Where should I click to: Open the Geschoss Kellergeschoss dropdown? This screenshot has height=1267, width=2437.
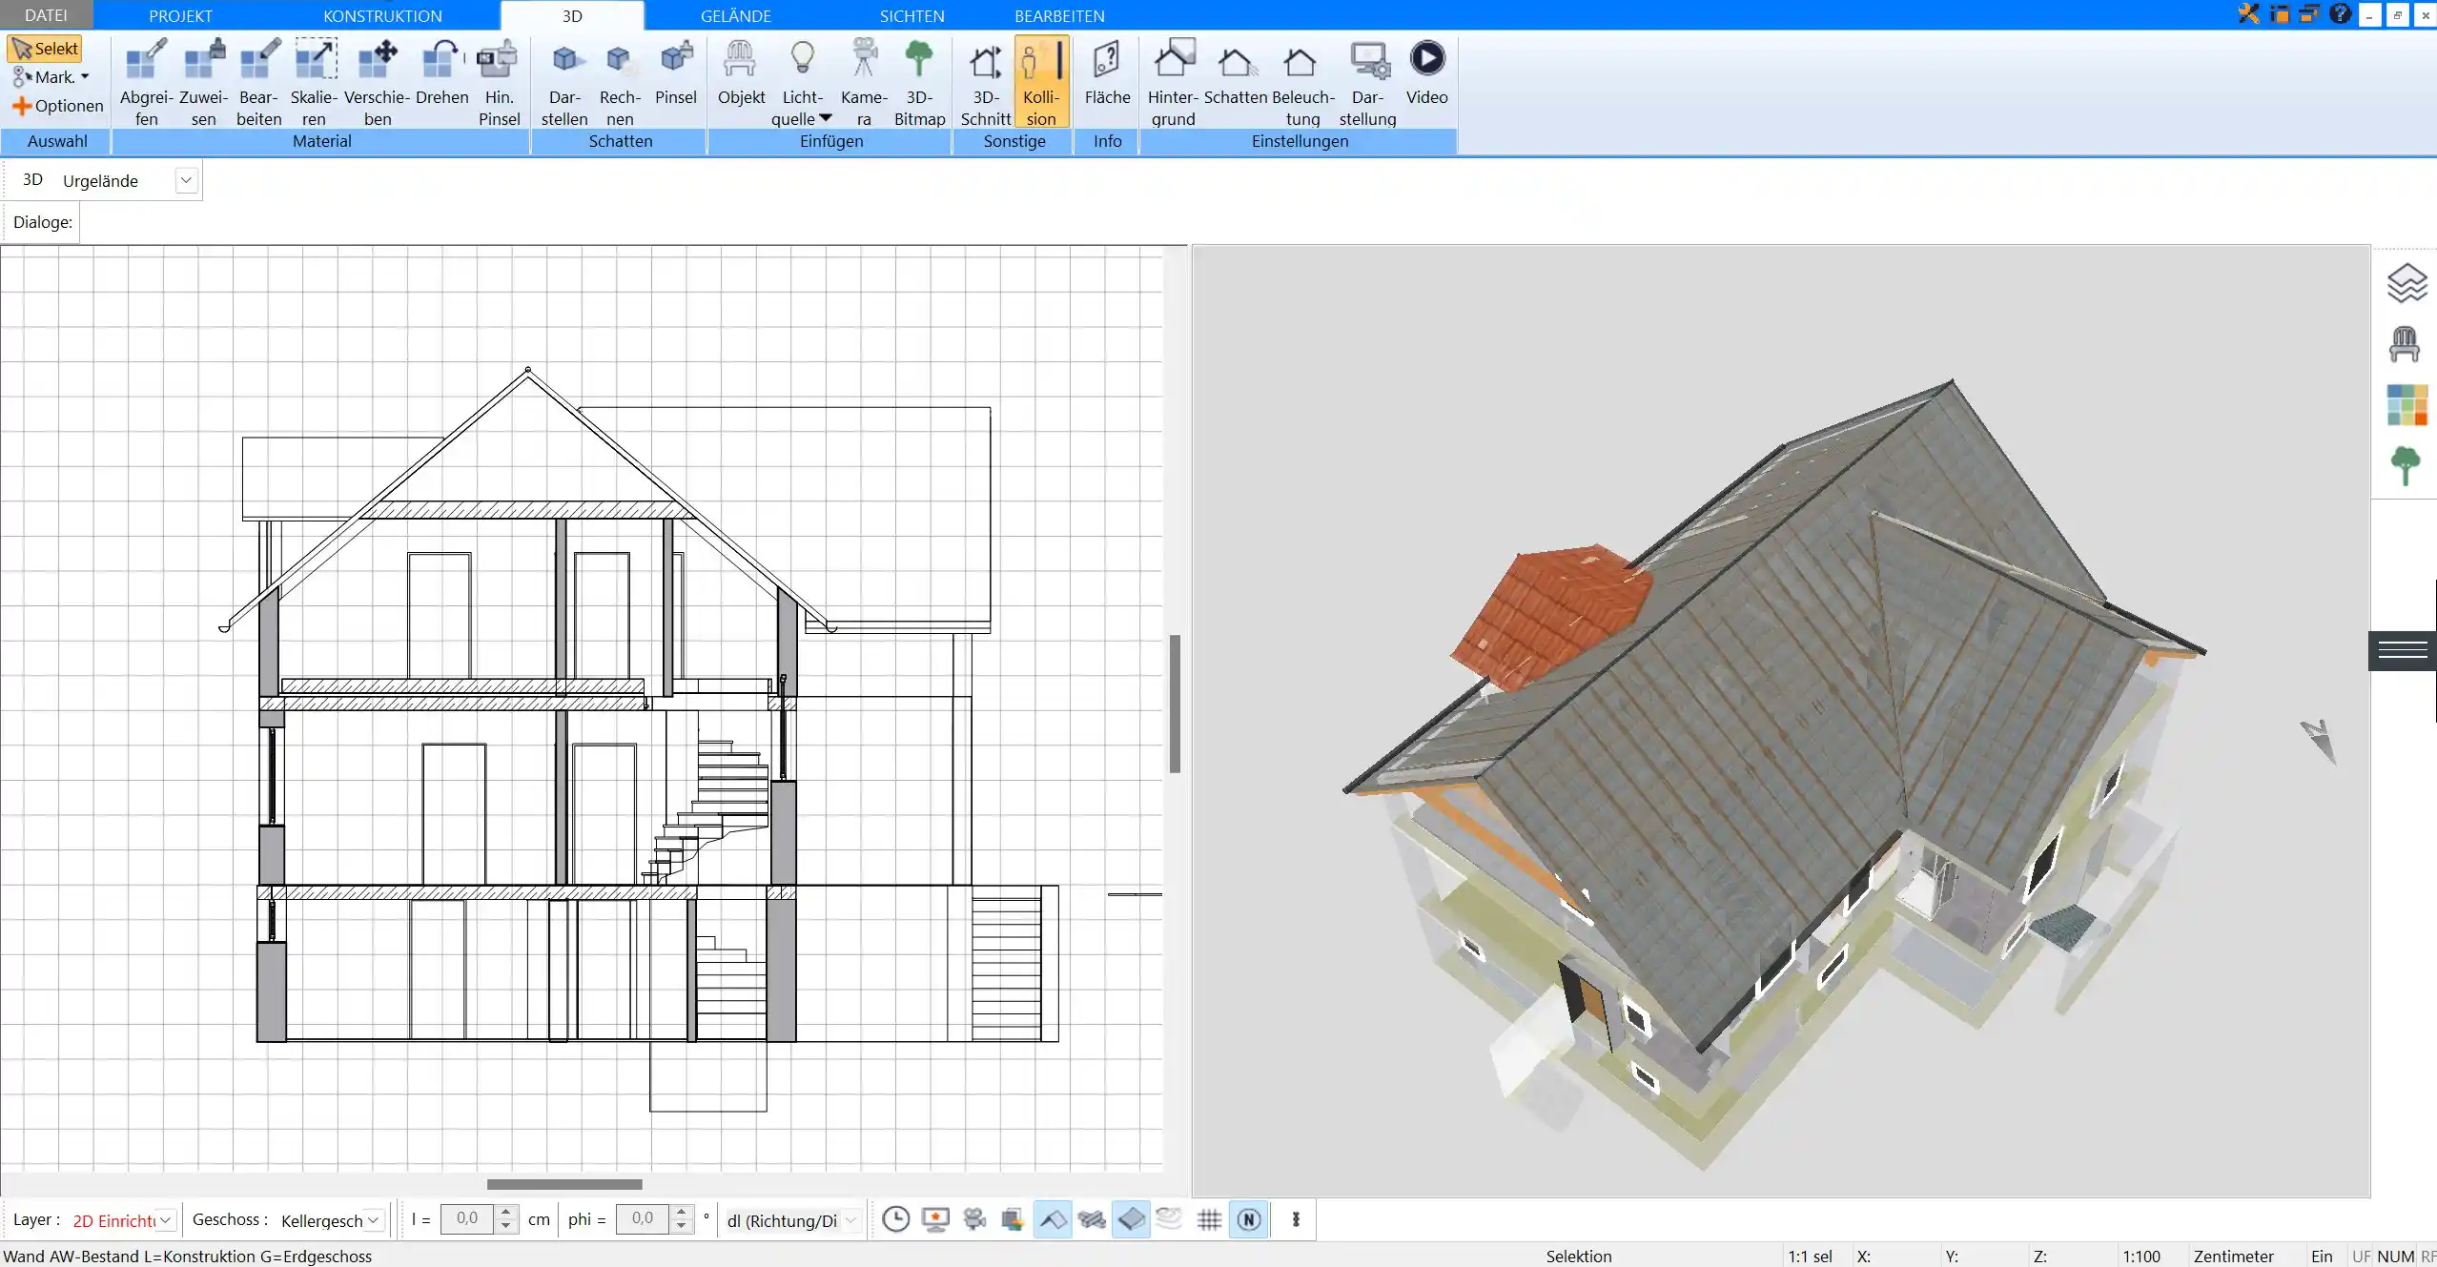(374, 1220)
